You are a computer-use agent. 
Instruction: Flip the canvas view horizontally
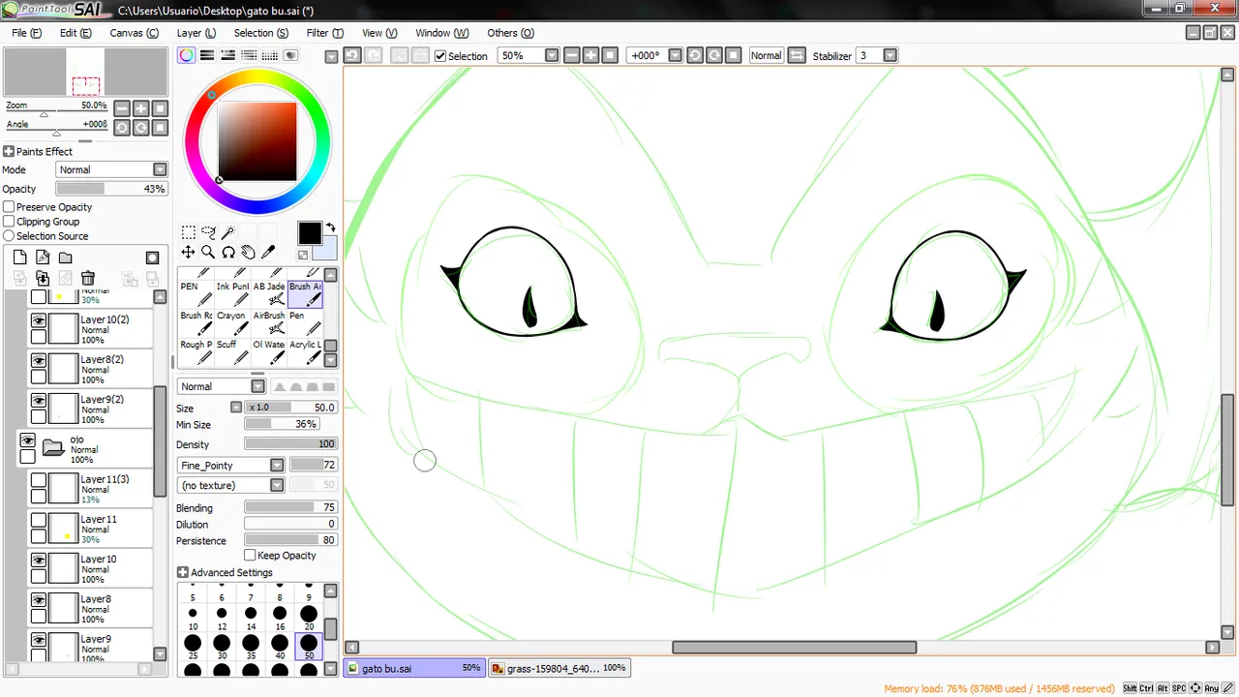pos(796,55)
